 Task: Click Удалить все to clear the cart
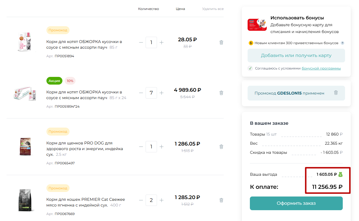213,9
